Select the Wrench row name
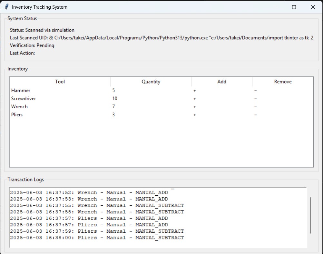Screen dimensions: 323x254 click(x=19, y=106)
